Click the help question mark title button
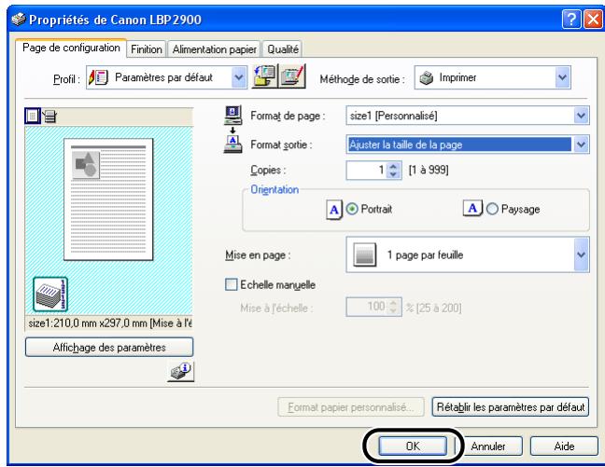605x467 pixels. pos(571,20)
